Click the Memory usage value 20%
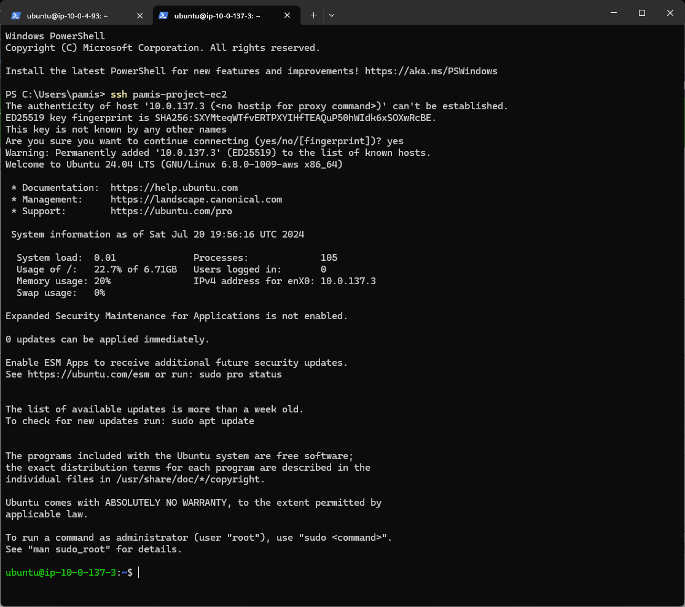The height and width of the screenshot is (607, 685). click(x=102, y=282)
